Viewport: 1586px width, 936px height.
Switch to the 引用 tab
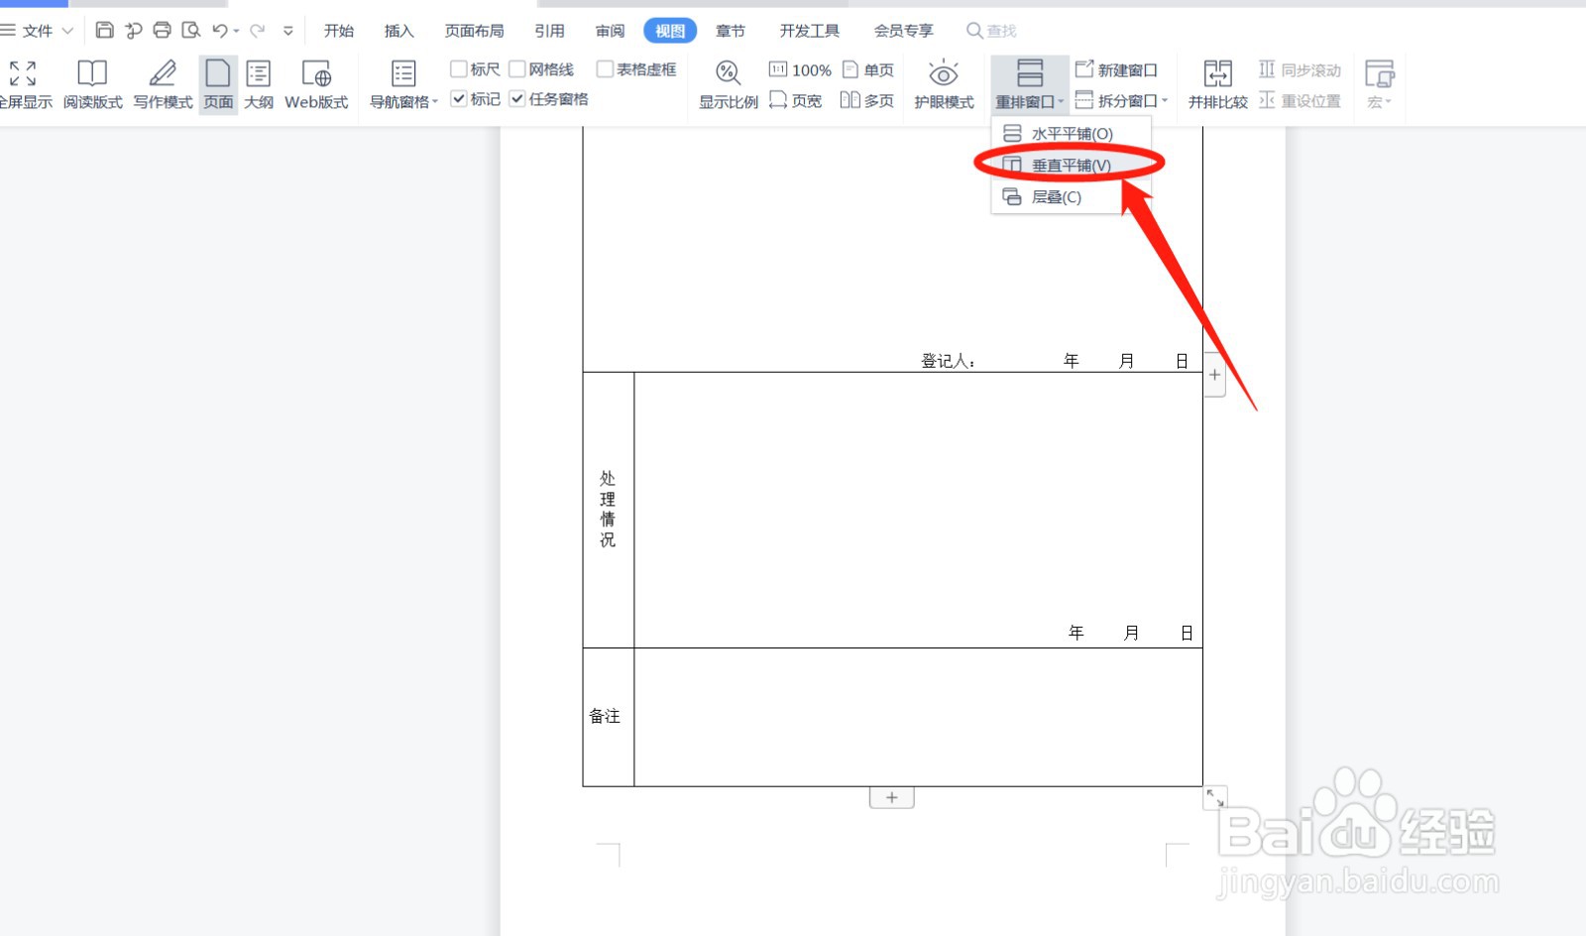click(x=549, y=31)
